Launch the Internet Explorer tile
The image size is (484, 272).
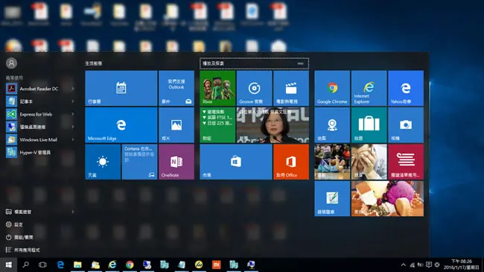tap(369, 88)
